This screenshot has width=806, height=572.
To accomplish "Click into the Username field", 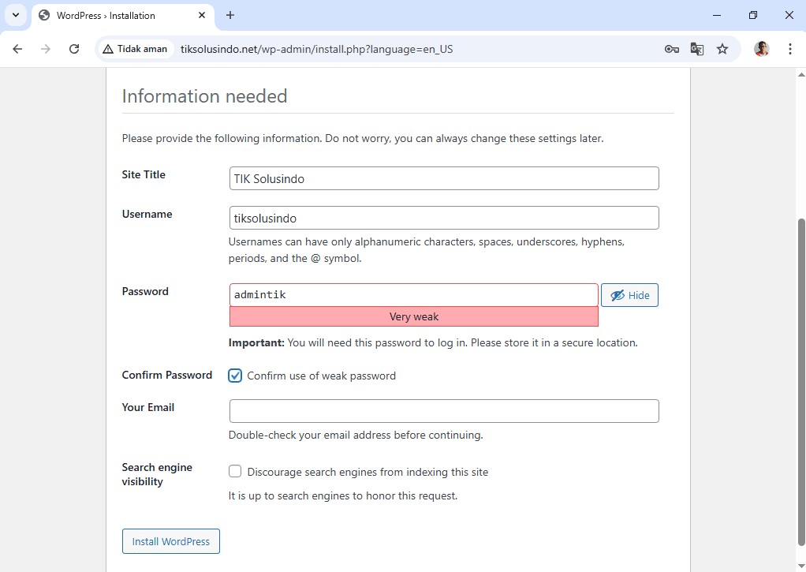I will pos(444,218).
